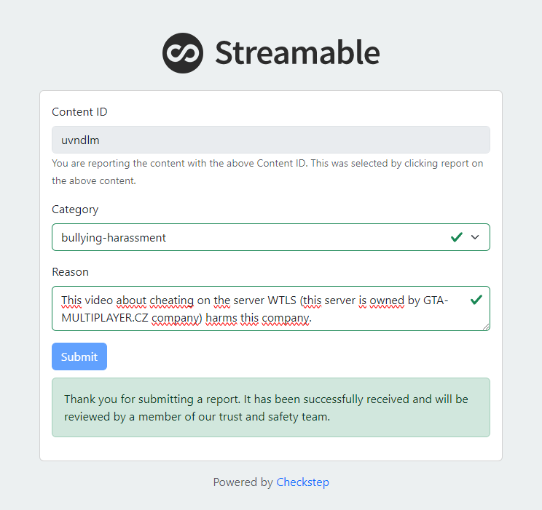The height and width of the screenshot is (510, 542).
Task: Open the Category dropdown showing bullying-harassment
Action: 248,237
